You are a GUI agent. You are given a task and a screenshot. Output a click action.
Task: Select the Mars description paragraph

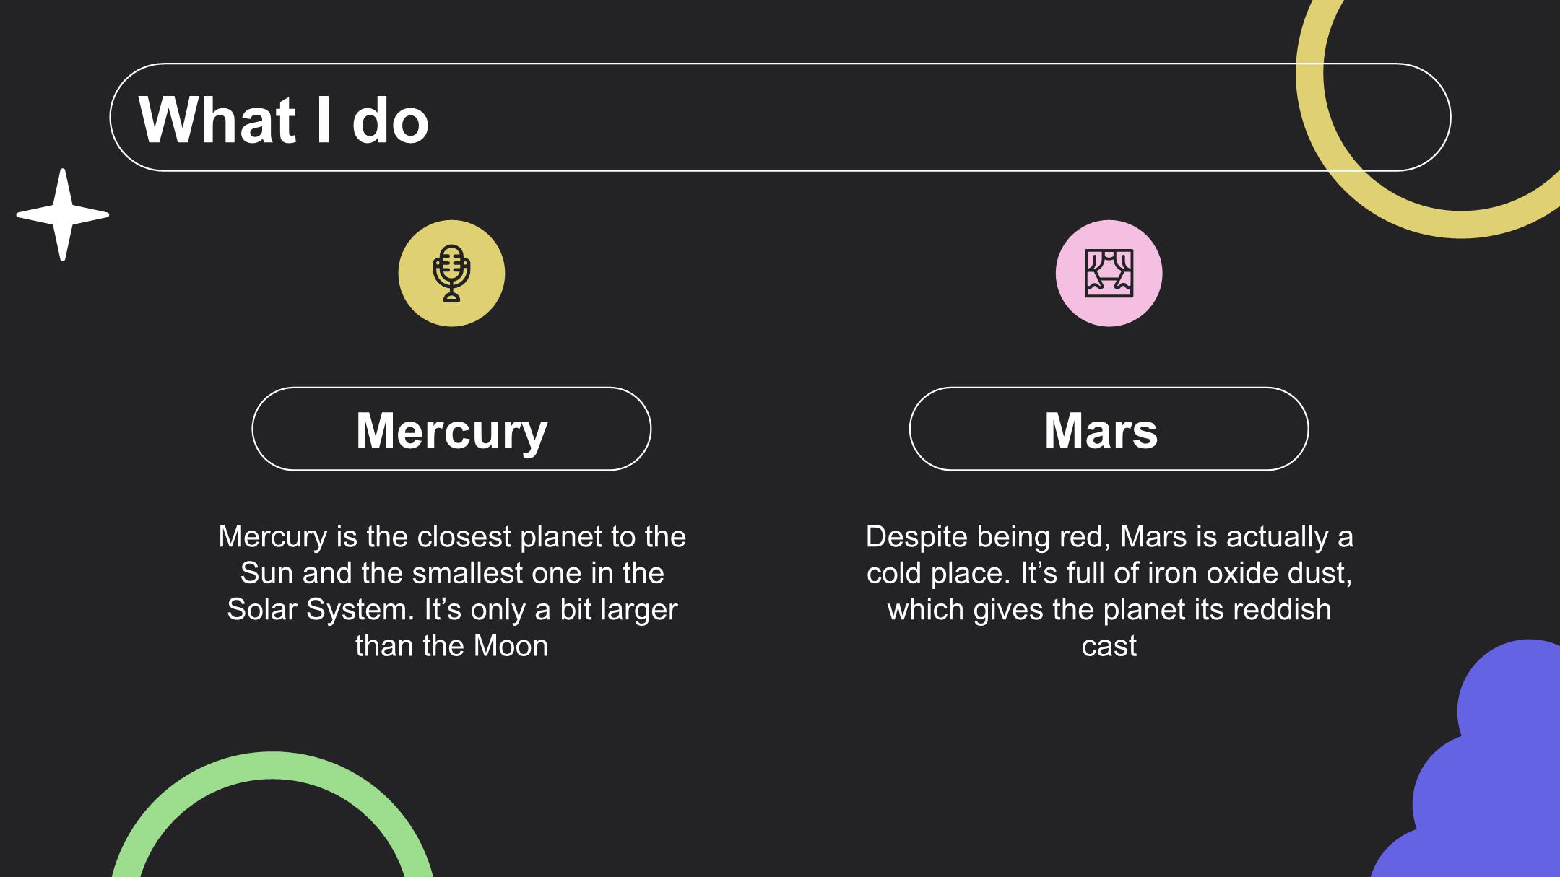(1109, 590)
